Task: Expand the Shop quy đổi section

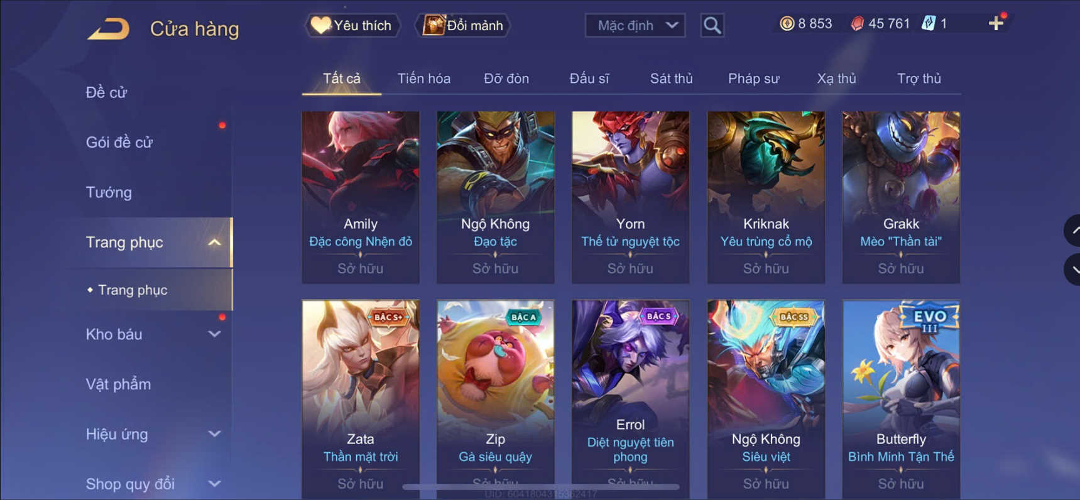Action: 214,484
